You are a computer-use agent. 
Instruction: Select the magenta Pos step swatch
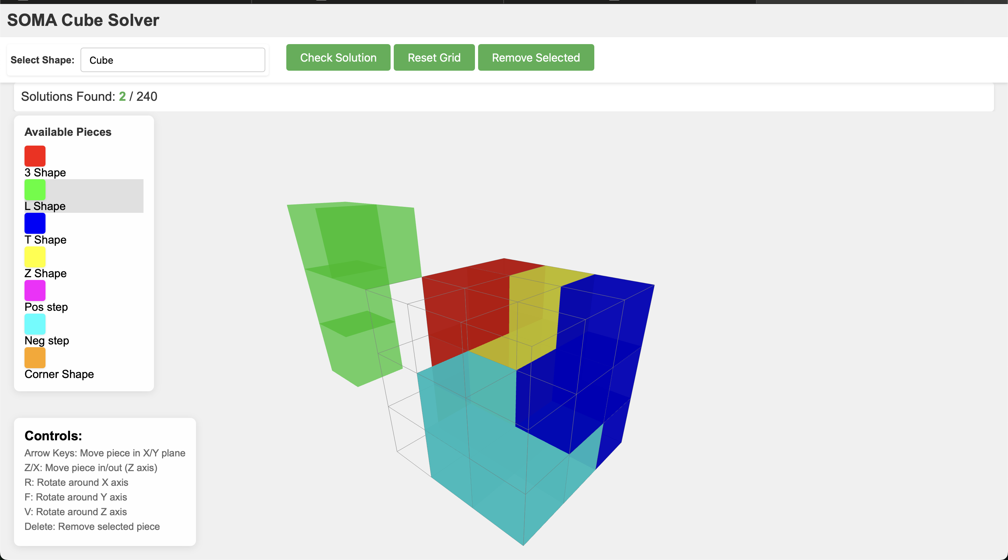(x=35, y=291)
